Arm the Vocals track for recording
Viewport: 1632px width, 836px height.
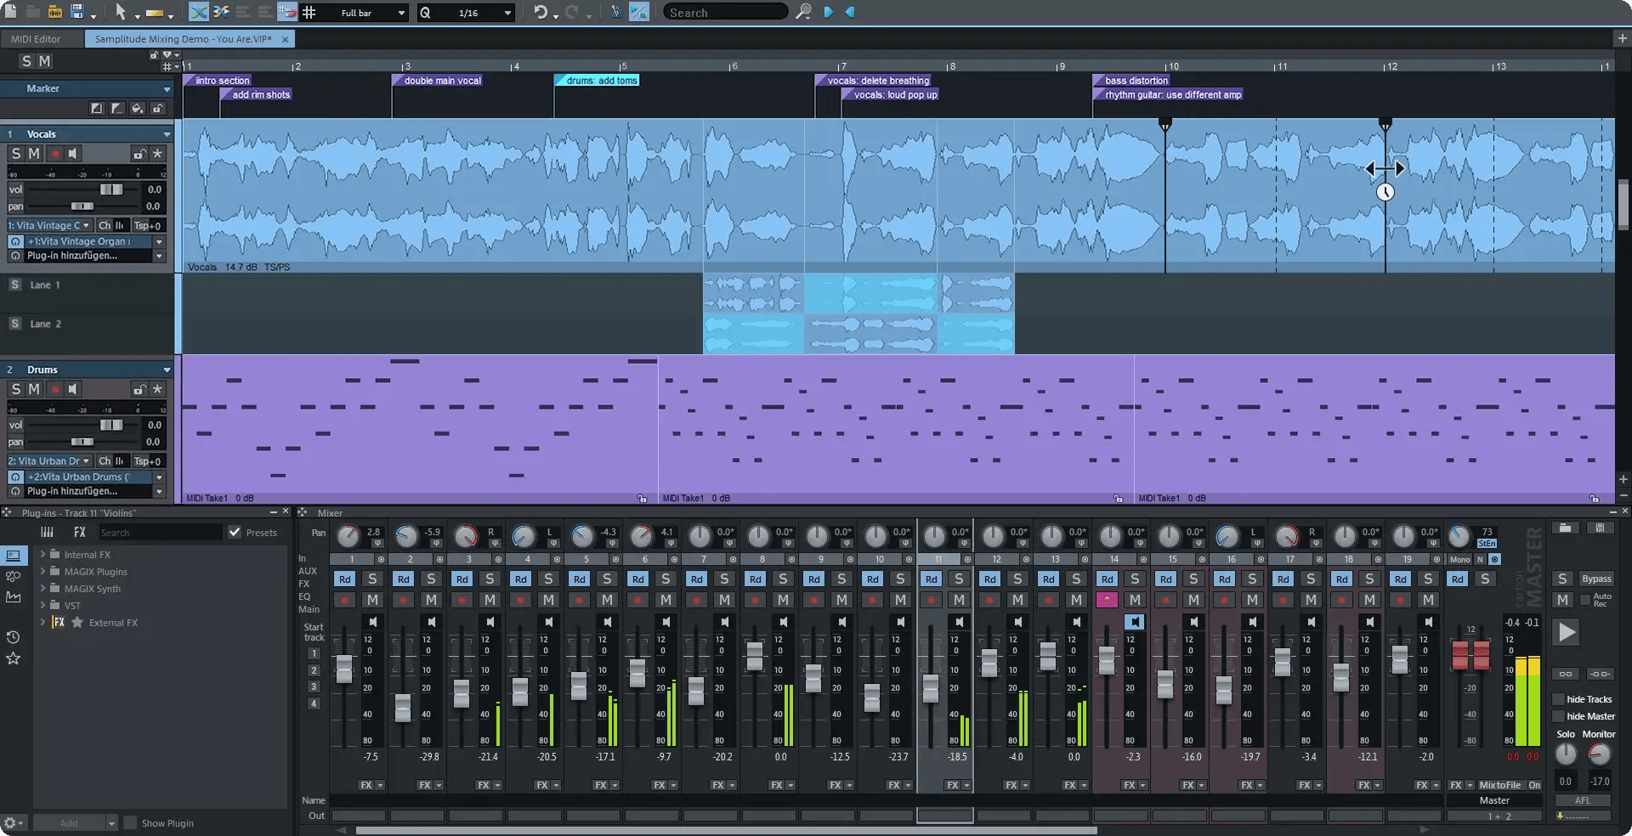54,154
